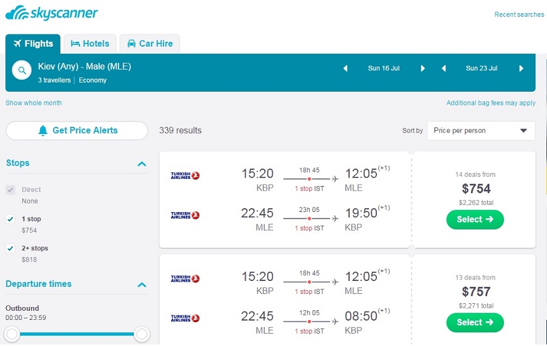547x346 pixels.
Task: Open the Show whole month link
Action: coord(34,103)
